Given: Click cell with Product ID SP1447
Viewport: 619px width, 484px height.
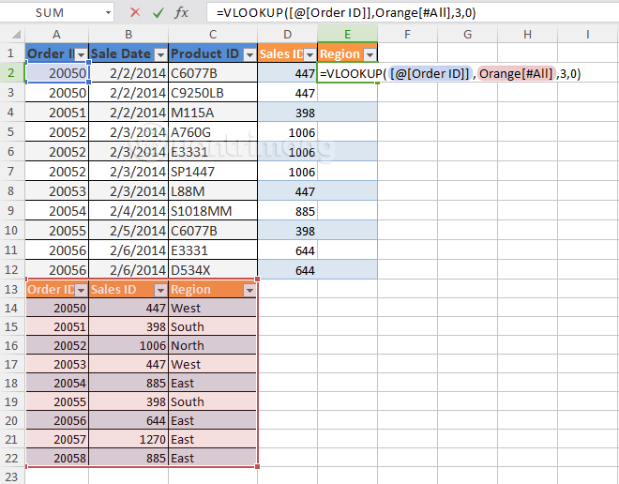Looking at the screenshot, I should click(x=213, y=172).
